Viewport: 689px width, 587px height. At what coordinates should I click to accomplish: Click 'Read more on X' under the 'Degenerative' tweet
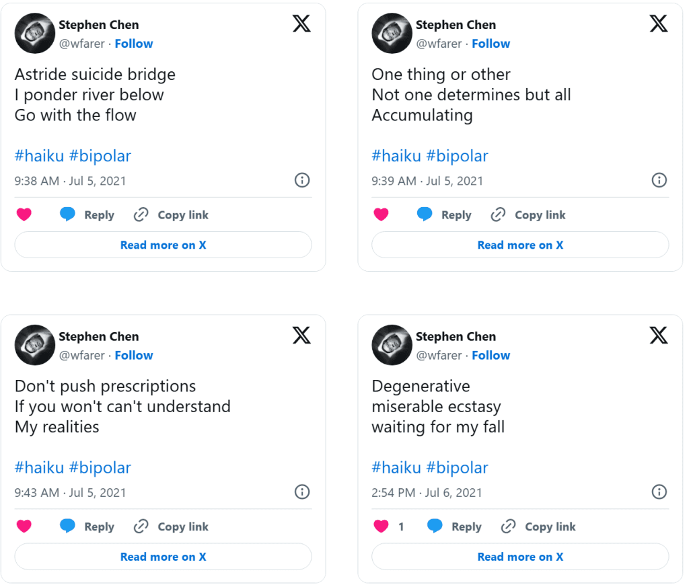(x=519, y=557)
